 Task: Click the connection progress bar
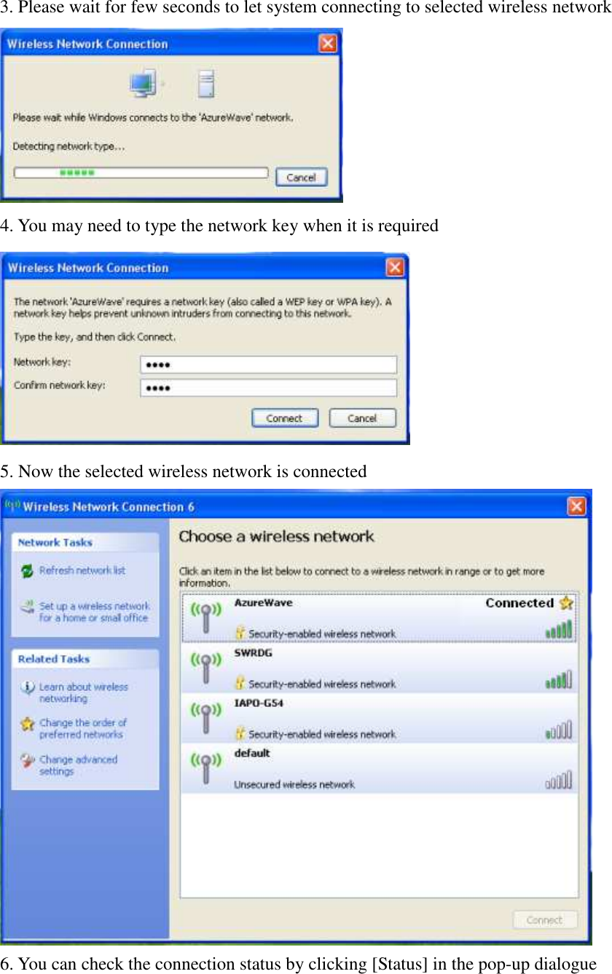tap(141, 174)
